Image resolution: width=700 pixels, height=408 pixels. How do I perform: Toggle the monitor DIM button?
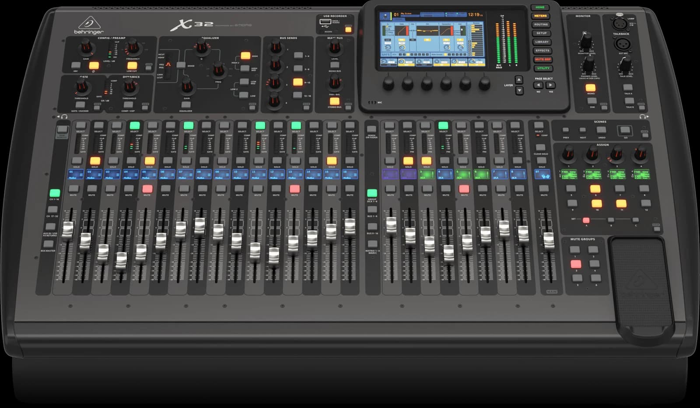coord(591,101)
